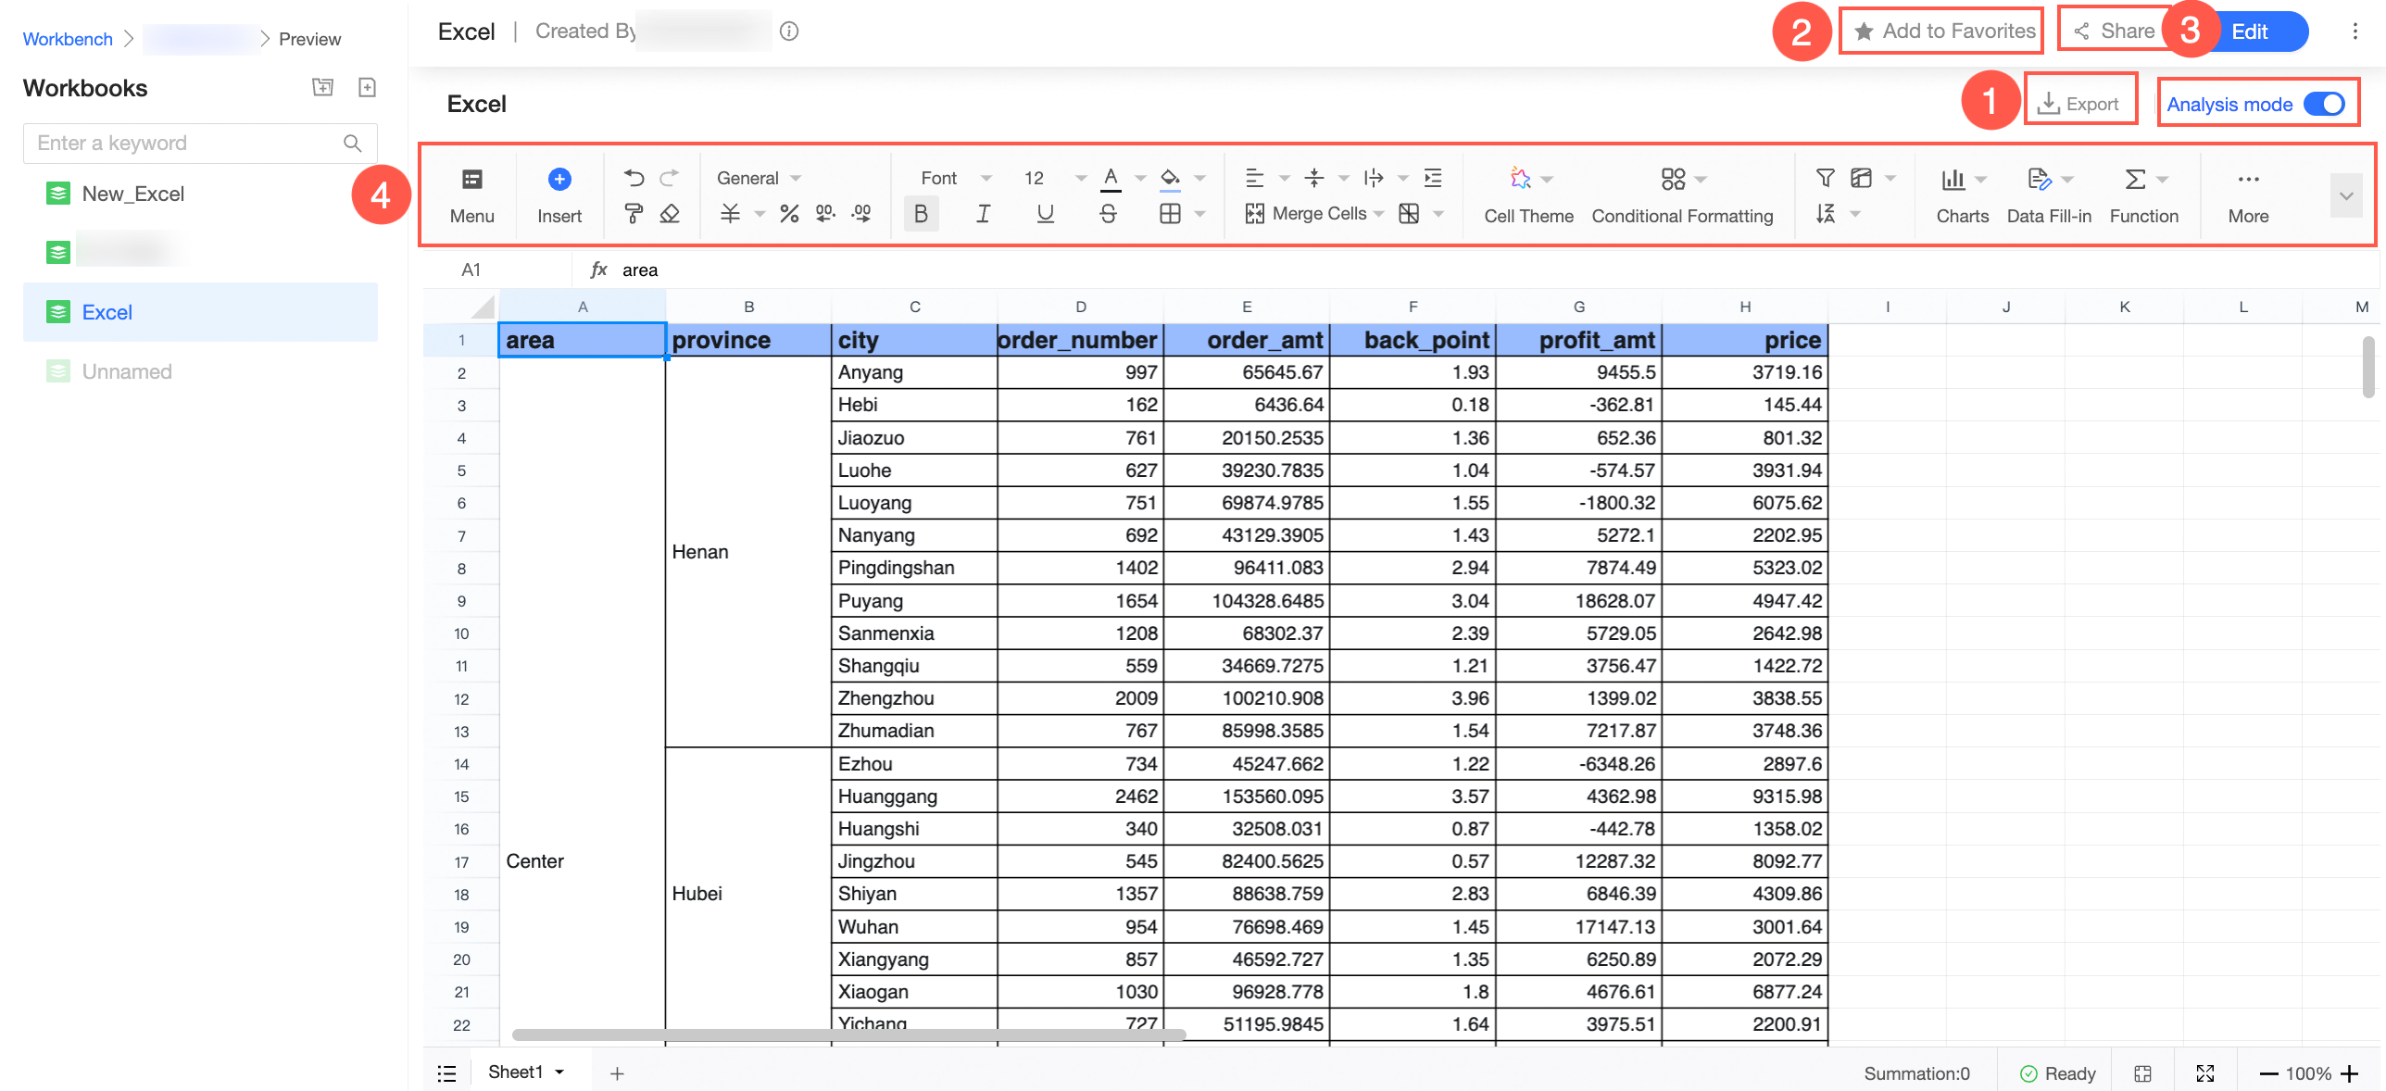Click the blue Edit button
The width and height of the screenshot is (2386, 1091).
click(x=2252, y=31)
